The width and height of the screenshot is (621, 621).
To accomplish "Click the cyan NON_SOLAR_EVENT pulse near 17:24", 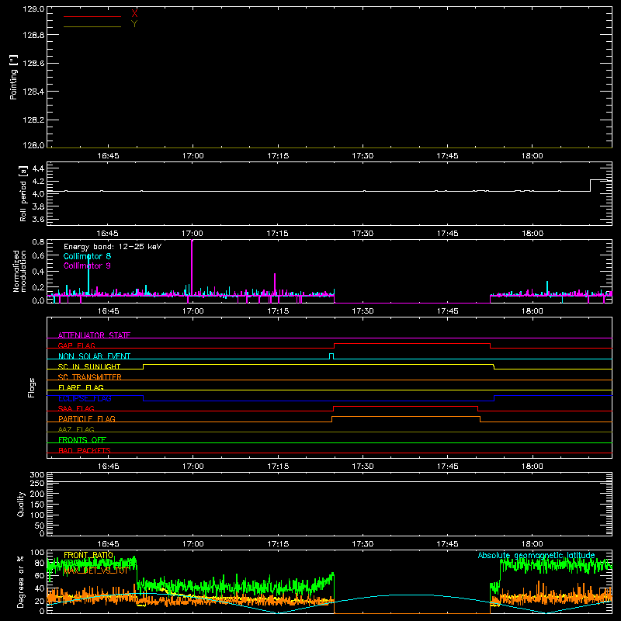I will 331,356.
